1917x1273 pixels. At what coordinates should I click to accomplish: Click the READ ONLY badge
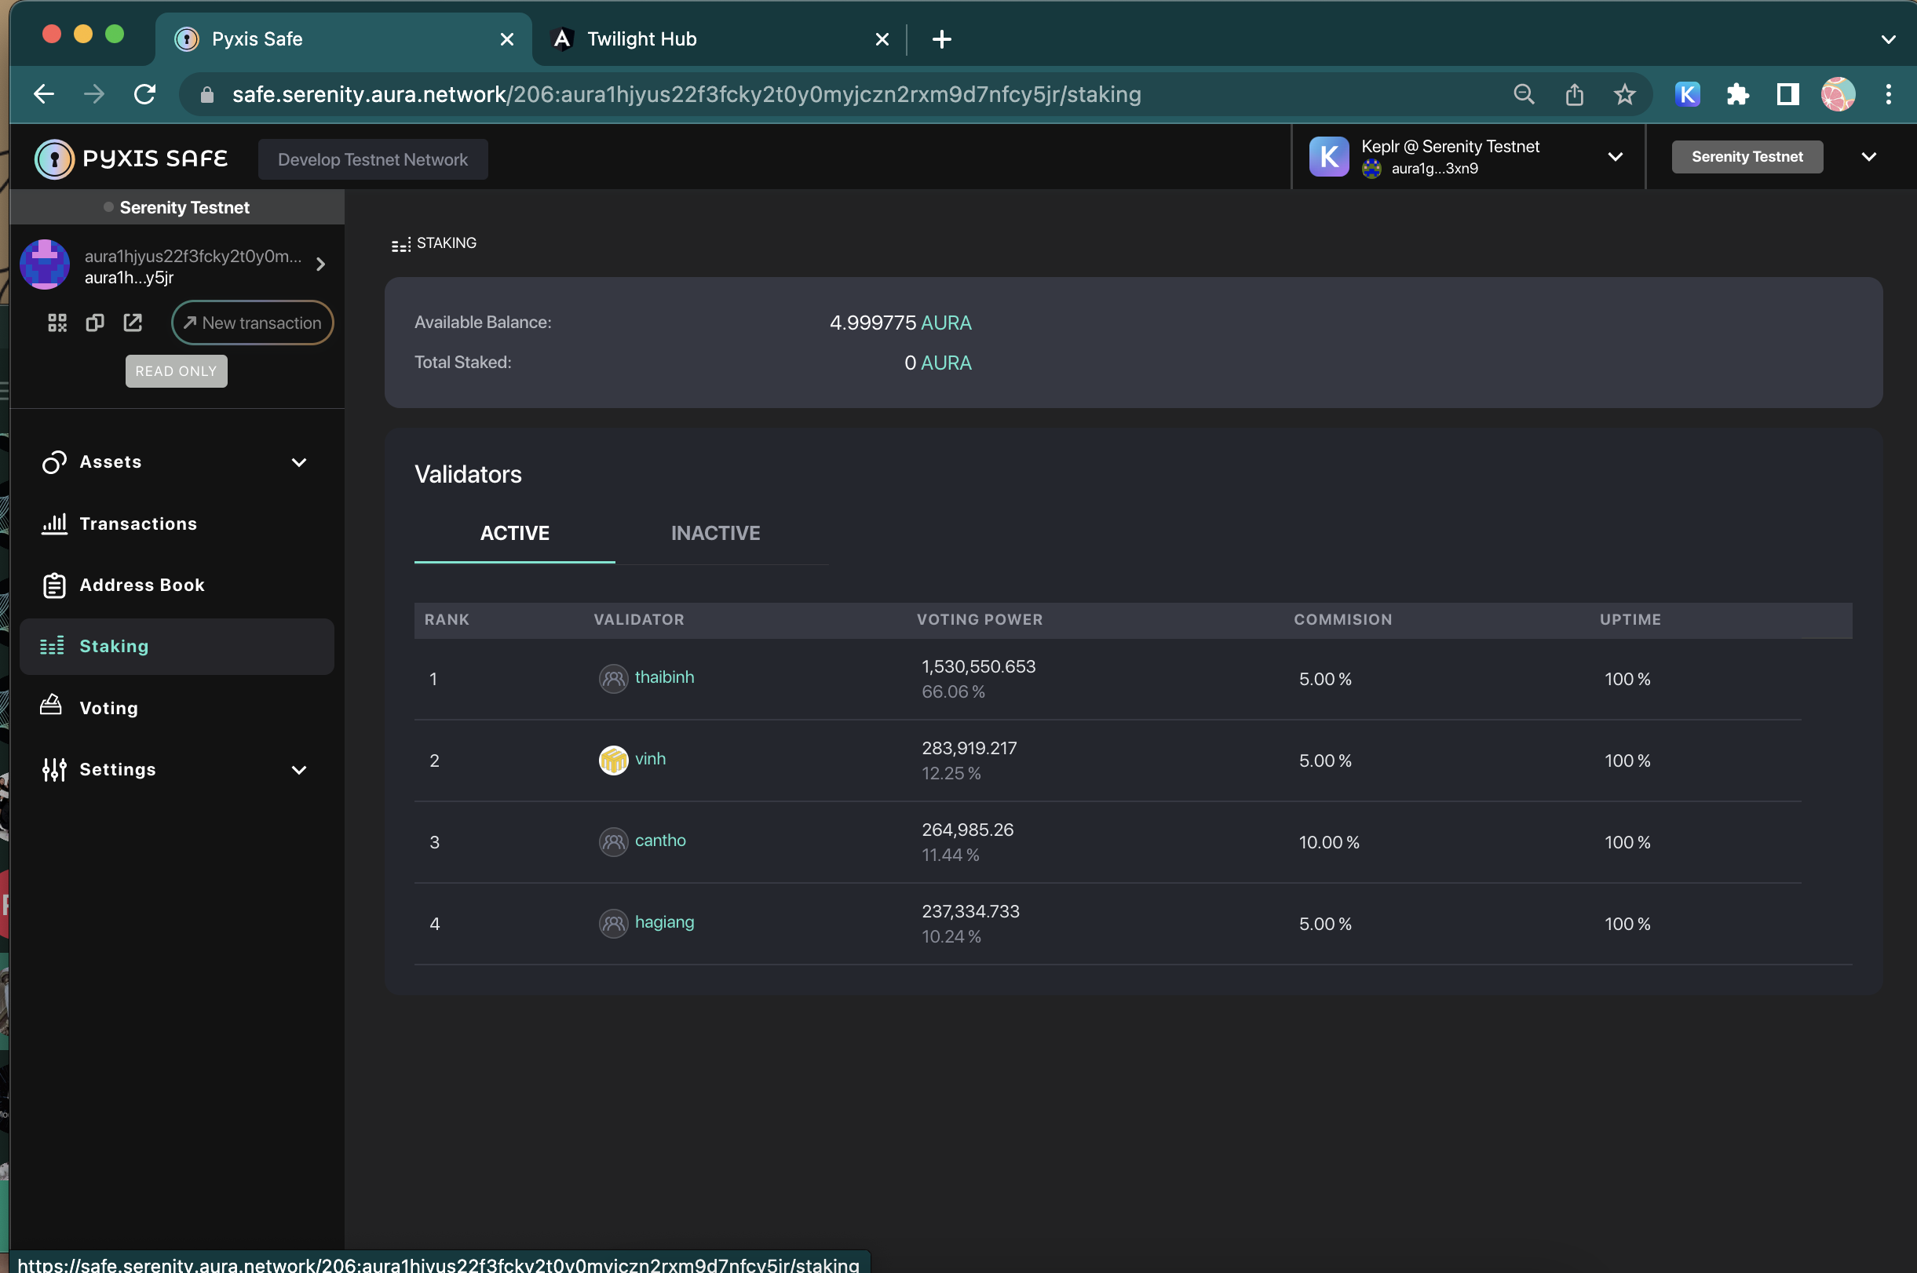(175, 371)
